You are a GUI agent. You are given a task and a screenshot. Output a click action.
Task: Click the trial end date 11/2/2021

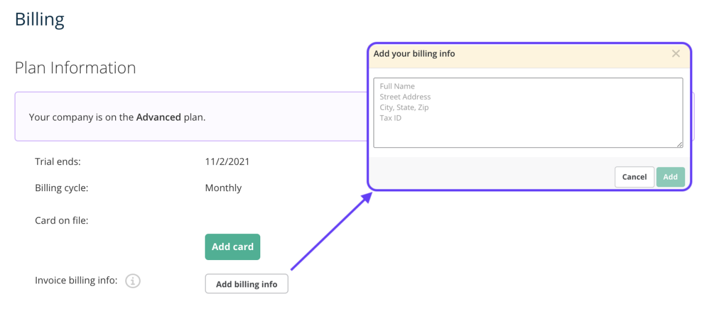(x=227, y=162)
